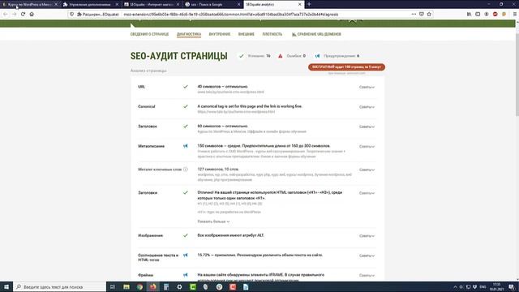Click the ENG language indicator in tray

coord(483,286)
